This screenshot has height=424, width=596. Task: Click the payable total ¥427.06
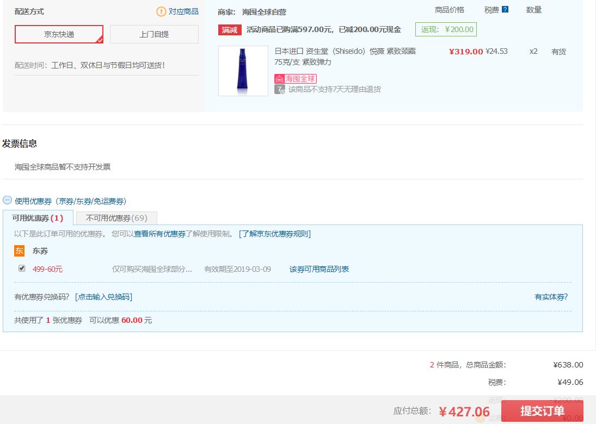coord(464,411)
